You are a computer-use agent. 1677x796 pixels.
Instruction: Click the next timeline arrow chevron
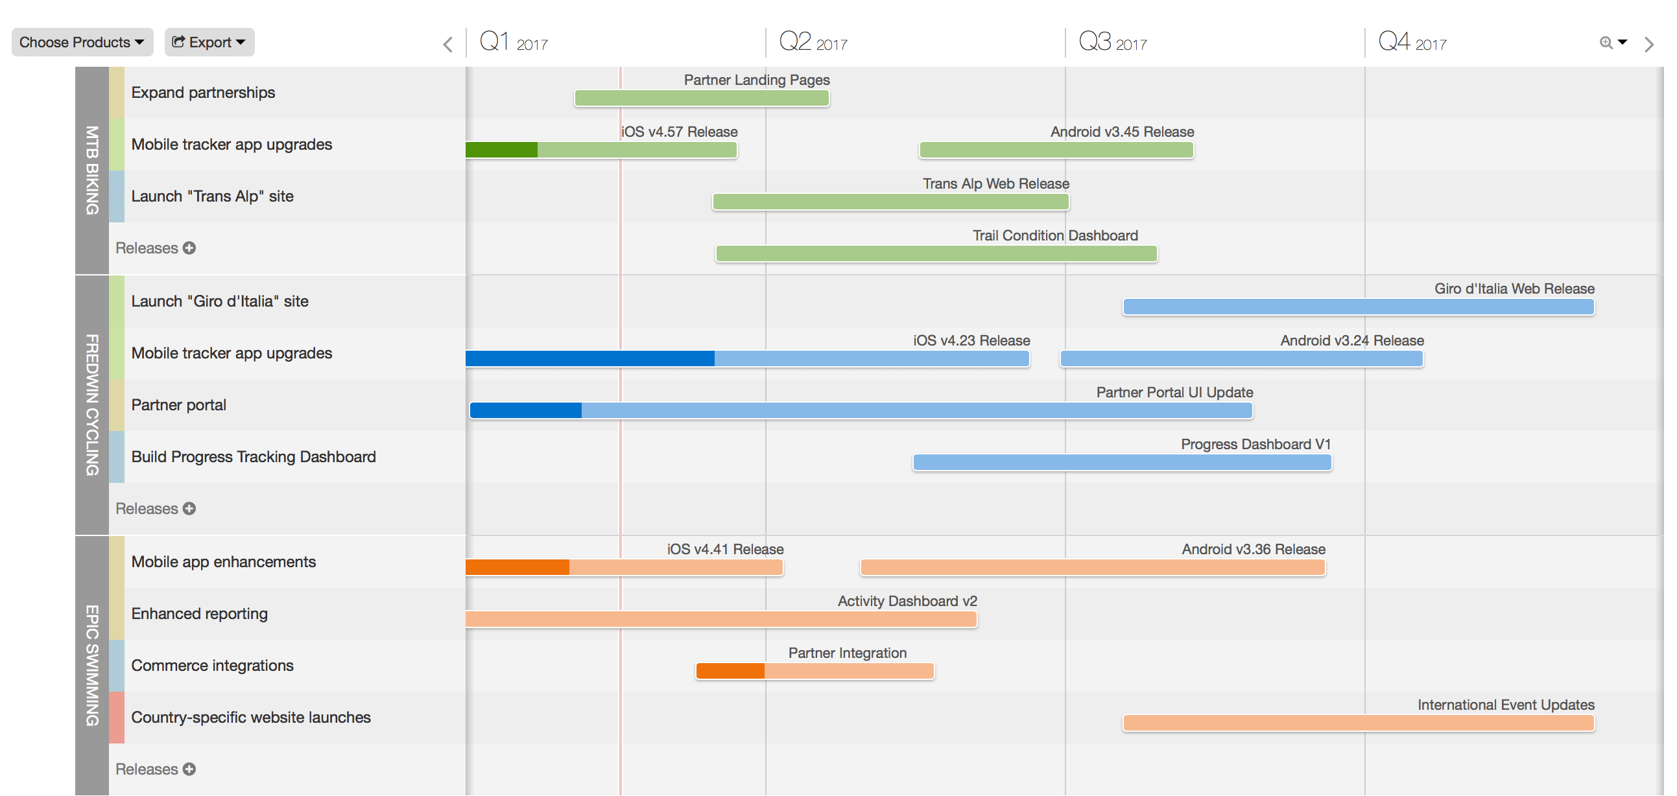click(1648, 44)
